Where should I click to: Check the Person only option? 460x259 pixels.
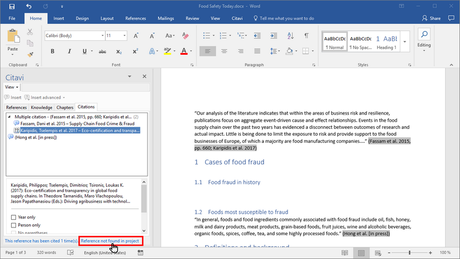13,225
